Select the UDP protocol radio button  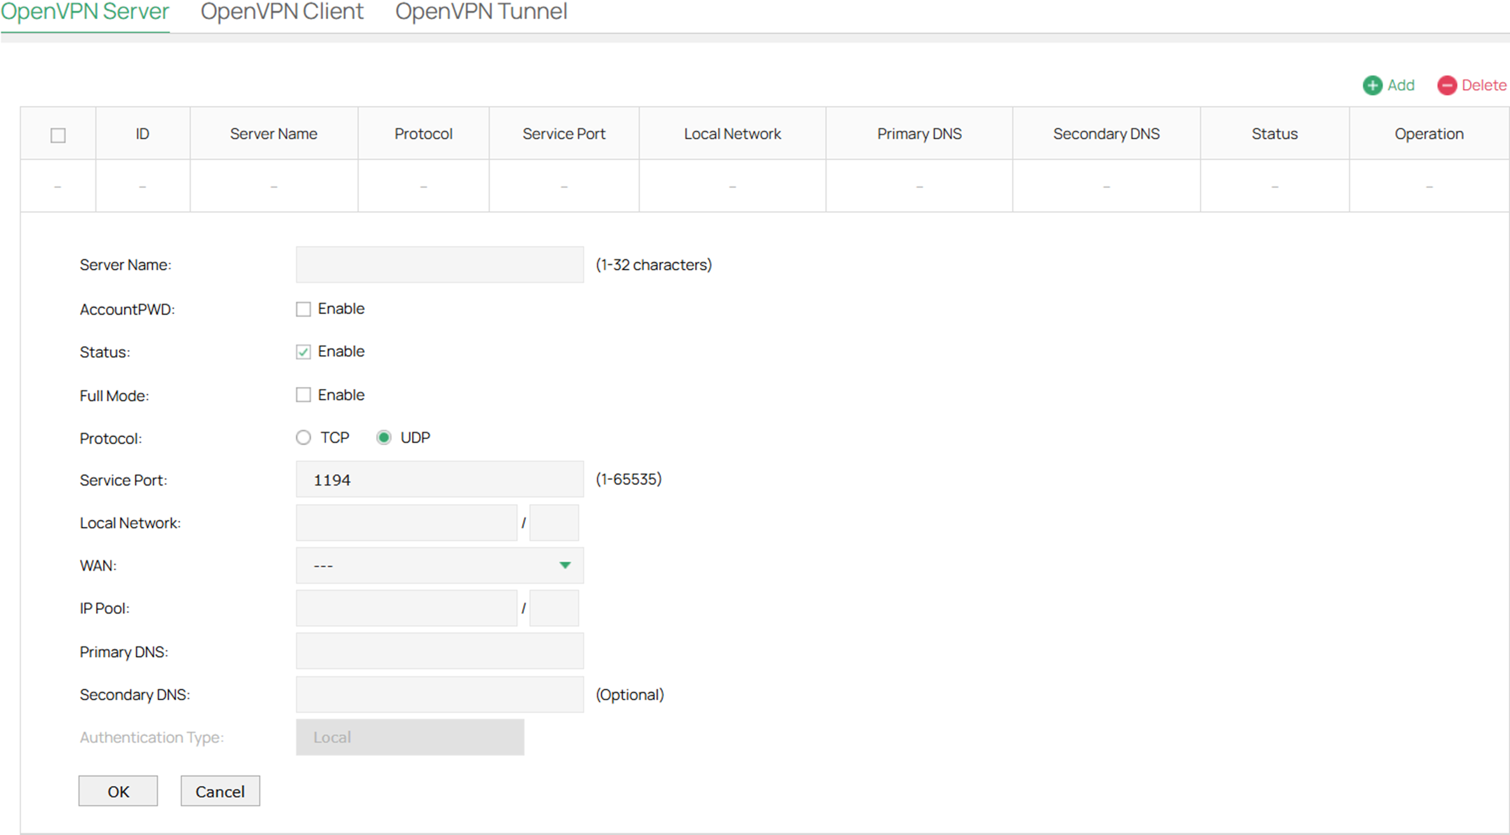(x=384, y=437)
